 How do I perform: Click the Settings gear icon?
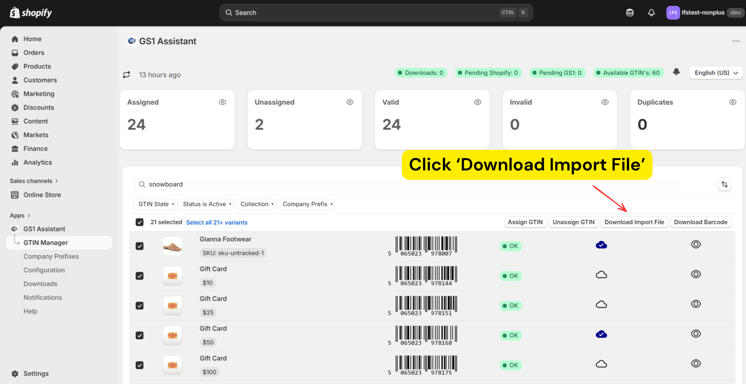[x=15, y=374]
